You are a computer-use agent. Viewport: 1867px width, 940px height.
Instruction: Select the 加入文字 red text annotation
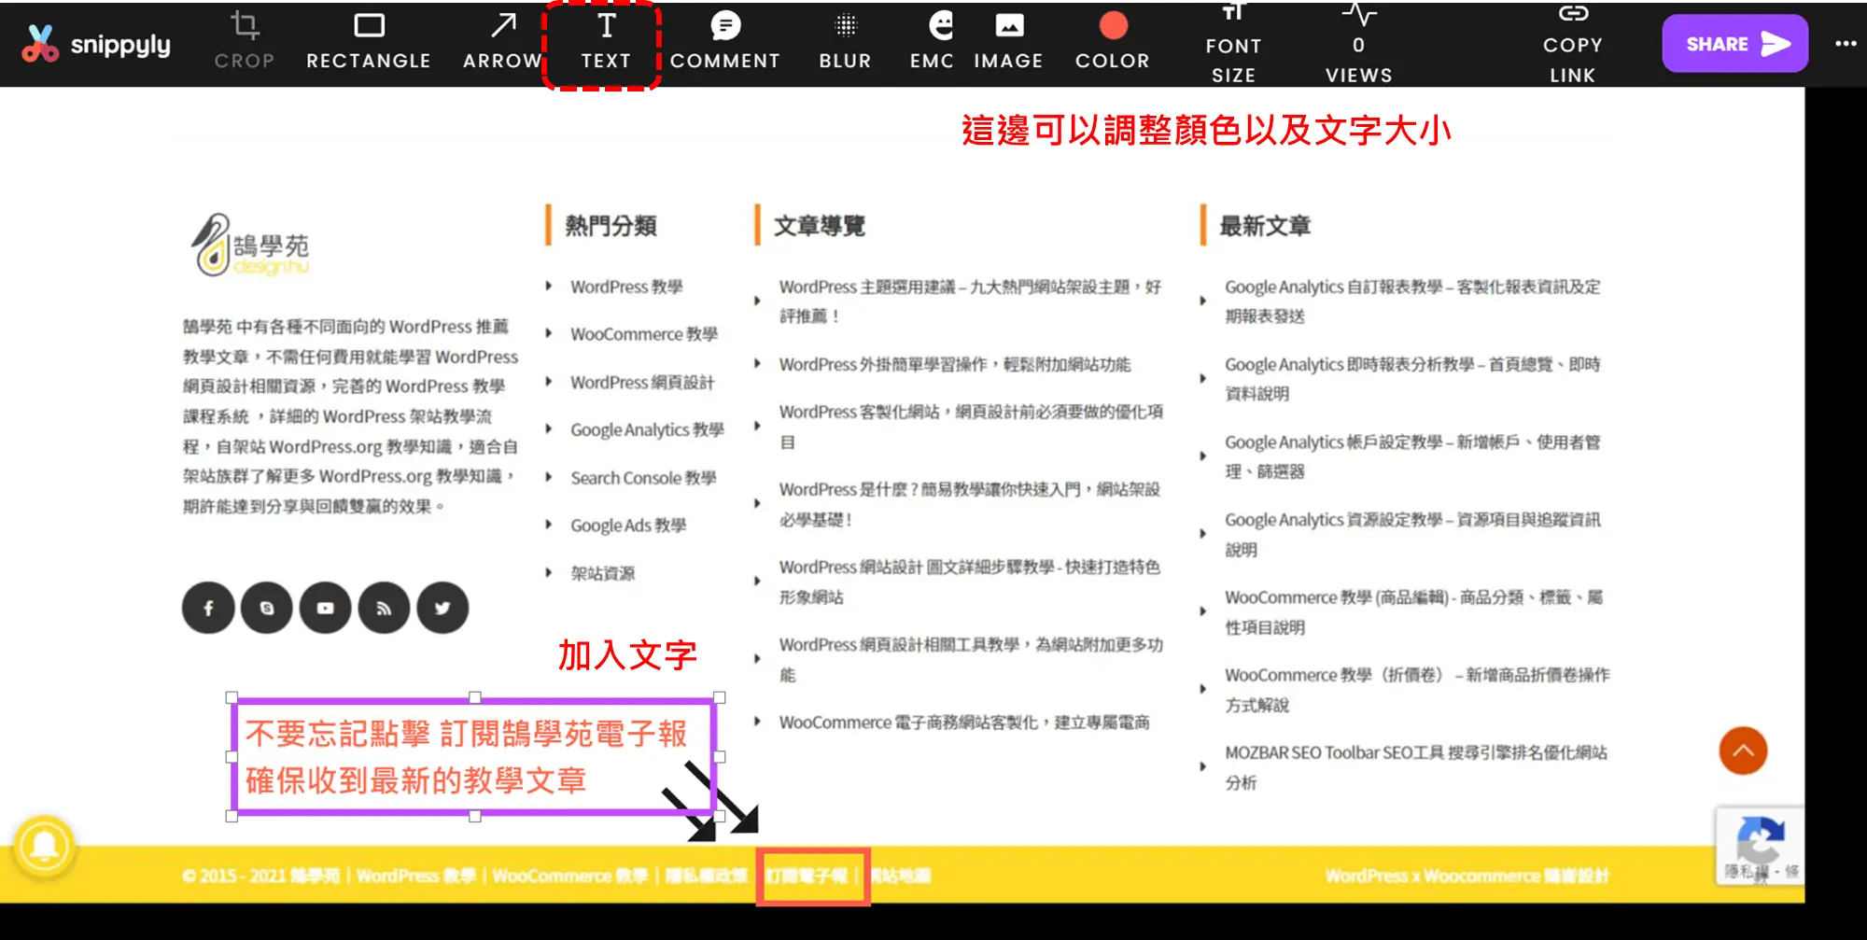[x=627, y=655]
